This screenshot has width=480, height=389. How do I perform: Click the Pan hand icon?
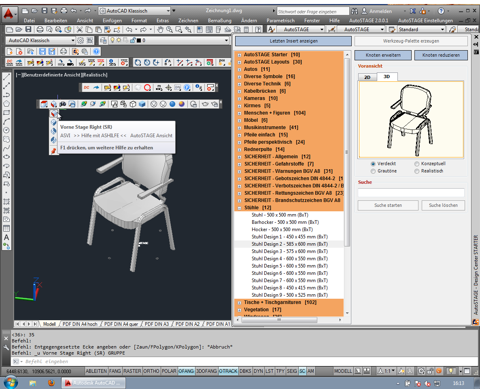click(160, 29)
